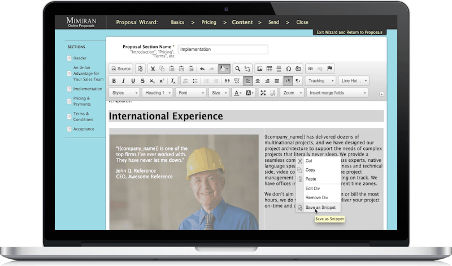The height and width of the screenshot is (266, 452).
Task: Select Paste in the context menu
Action: (x=318, y=179)
